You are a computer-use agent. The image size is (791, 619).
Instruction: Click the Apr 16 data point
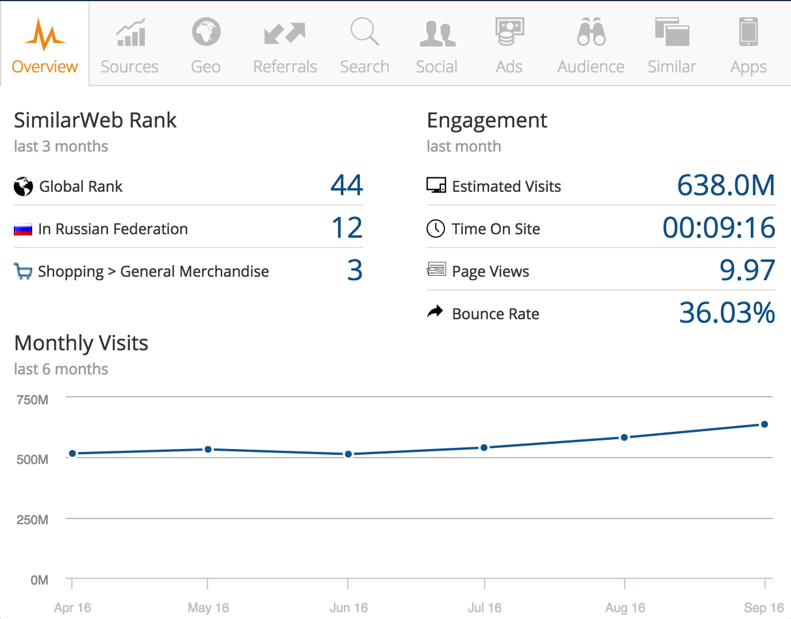click(x=72, y=454)
